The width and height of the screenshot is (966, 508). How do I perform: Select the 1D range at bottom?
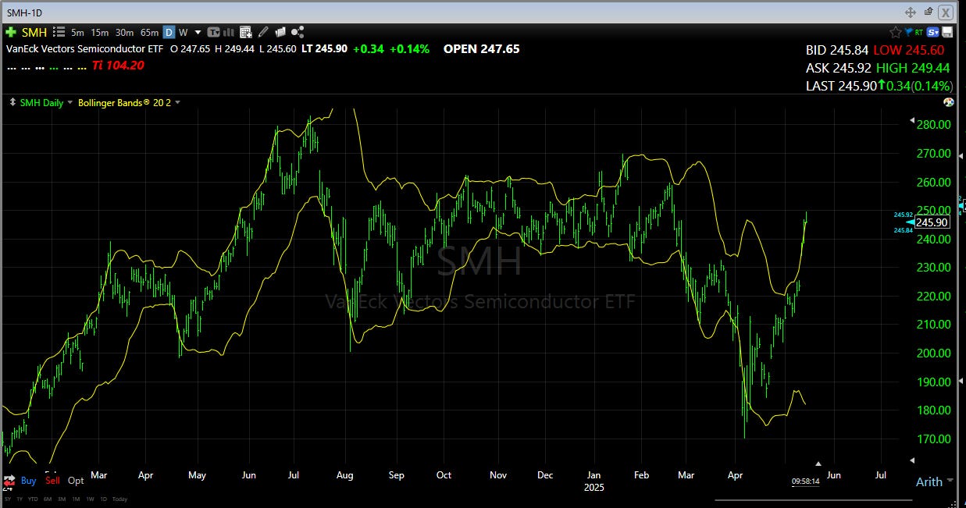pos(104,499)
